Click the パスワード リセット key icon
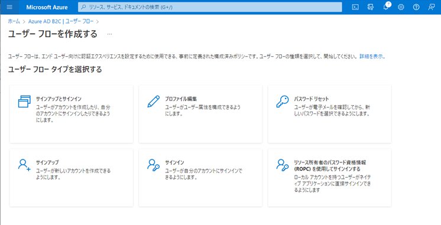 tap(283, 102)
